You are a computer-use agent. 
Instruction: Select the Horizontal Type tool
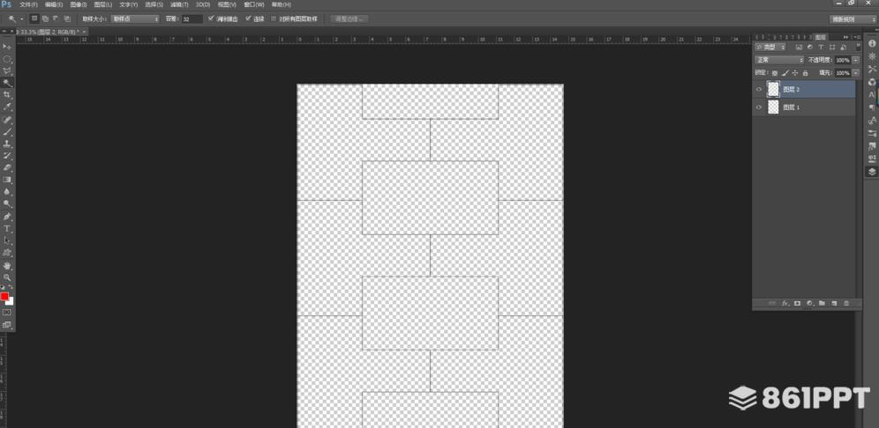coord(7,229)
